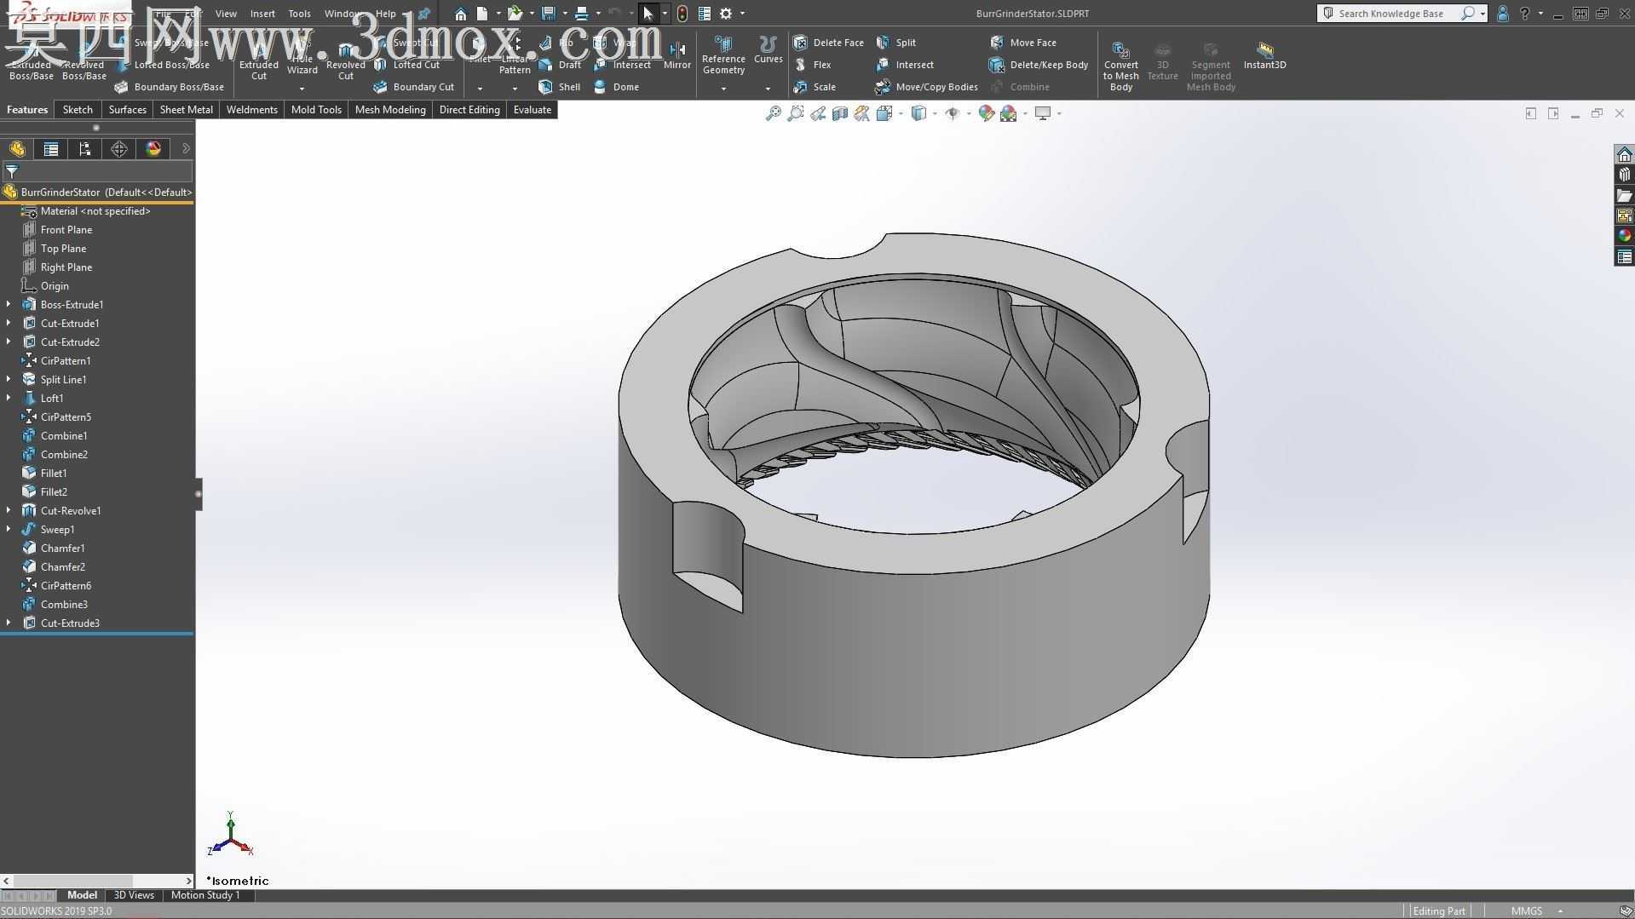Expand the Sweep1 feature node
The height and width of the screenshot is (919, 1635).
9,529
